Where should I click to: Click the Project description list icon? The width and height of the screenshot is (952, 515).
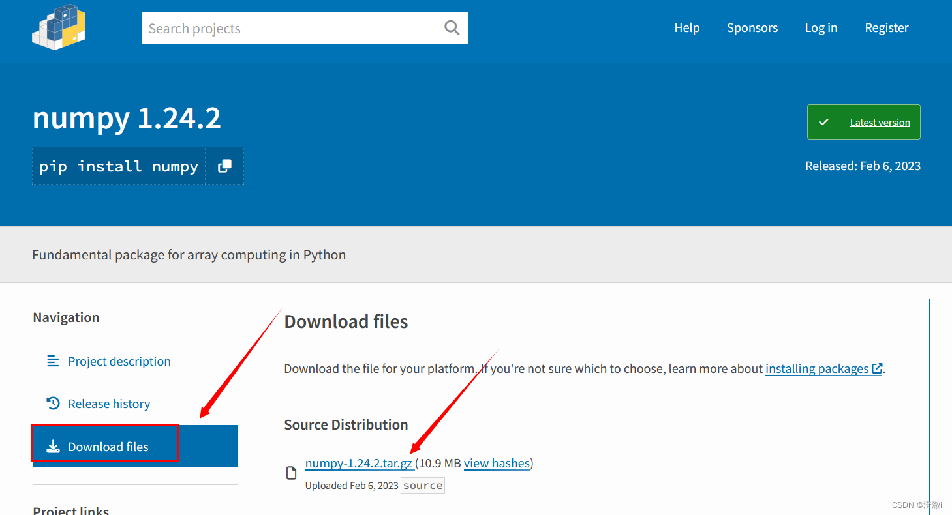point(53,361)
